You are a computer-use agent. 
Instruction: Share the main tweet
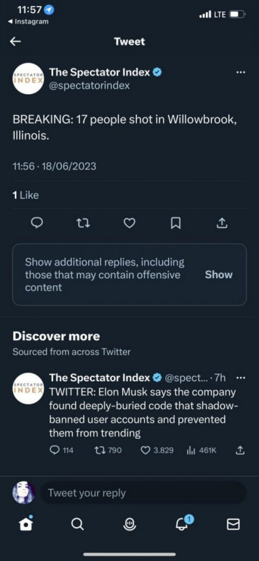coord(222,223)
